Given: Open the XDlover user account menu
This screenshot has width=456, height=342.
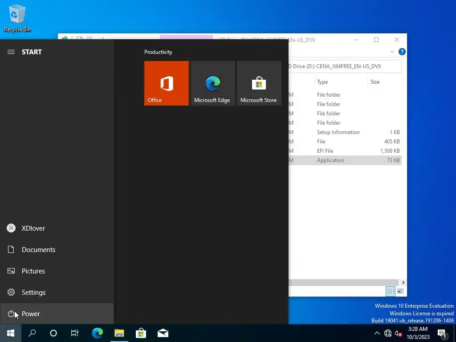Looking at the screenshot, I should 57,228.
